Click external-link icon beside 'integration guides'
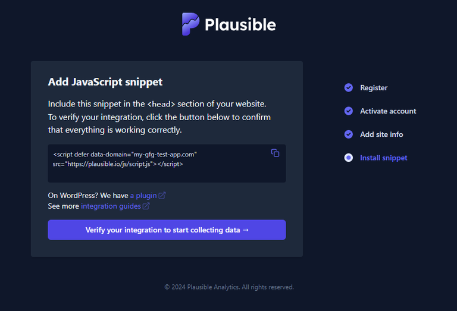Screen dimensions: 457x311 pyautogui.click(x=146, y=206)
